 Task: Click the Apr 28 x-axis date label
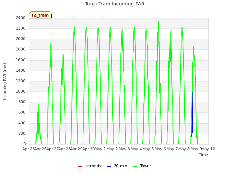point(65,149)
